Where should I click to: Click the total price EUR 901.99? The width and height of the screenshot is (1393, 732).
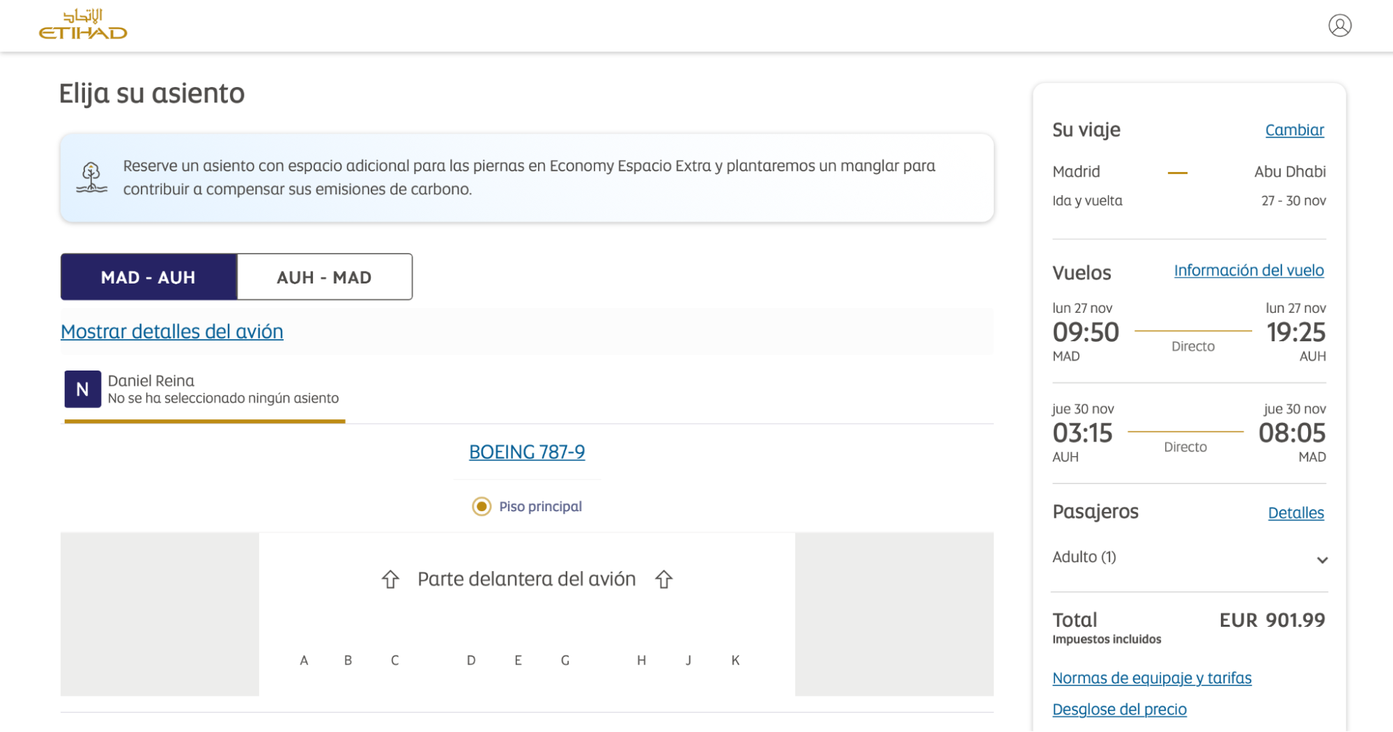[x=1272, y=620]
